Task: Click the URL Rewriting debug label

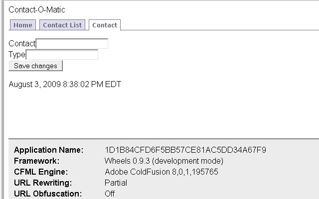Action: 43,183
